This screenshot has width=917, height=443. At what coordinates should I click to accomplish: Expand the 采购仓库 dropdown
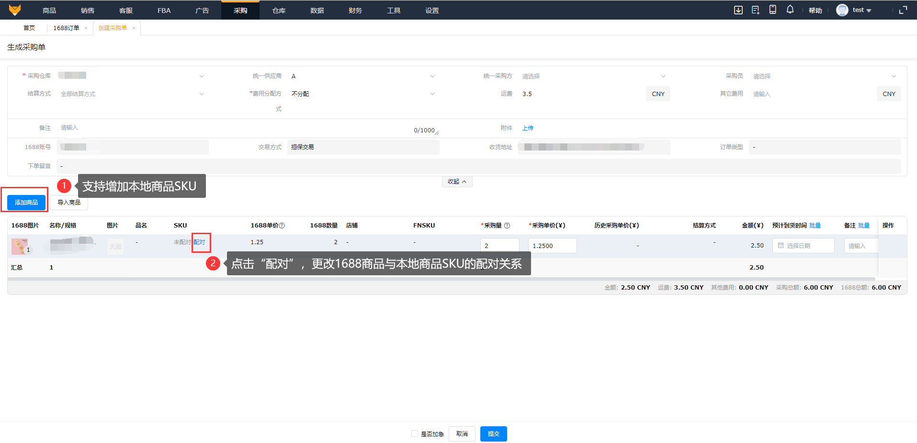click(x=202, y=76)
